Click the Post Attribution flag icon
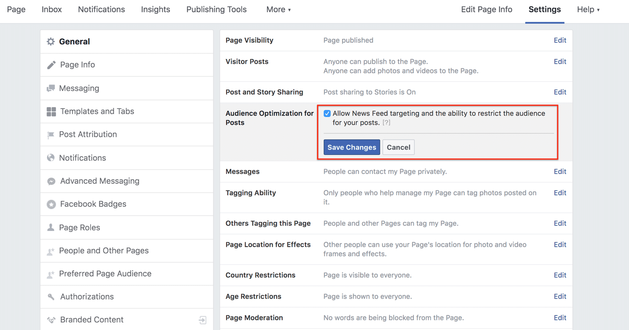The image size is (629, 330). pos(51,135)
